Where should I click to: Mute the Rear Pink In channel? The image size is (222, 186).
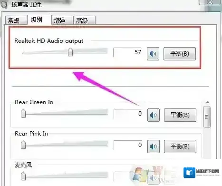[x=154, y=147]
